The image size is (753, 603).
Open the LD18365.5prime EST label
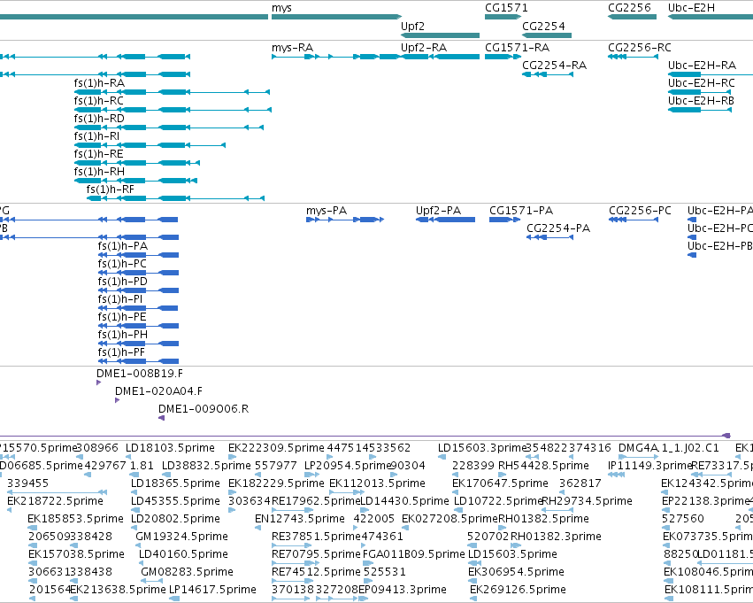pos(175,483)
